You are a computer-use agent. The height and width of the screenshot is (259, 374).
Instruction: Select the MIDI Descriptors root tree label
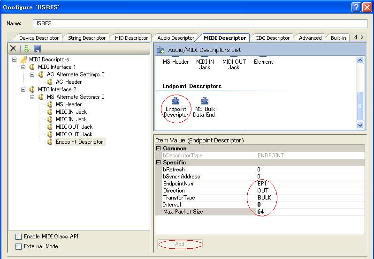click(49, 59)
